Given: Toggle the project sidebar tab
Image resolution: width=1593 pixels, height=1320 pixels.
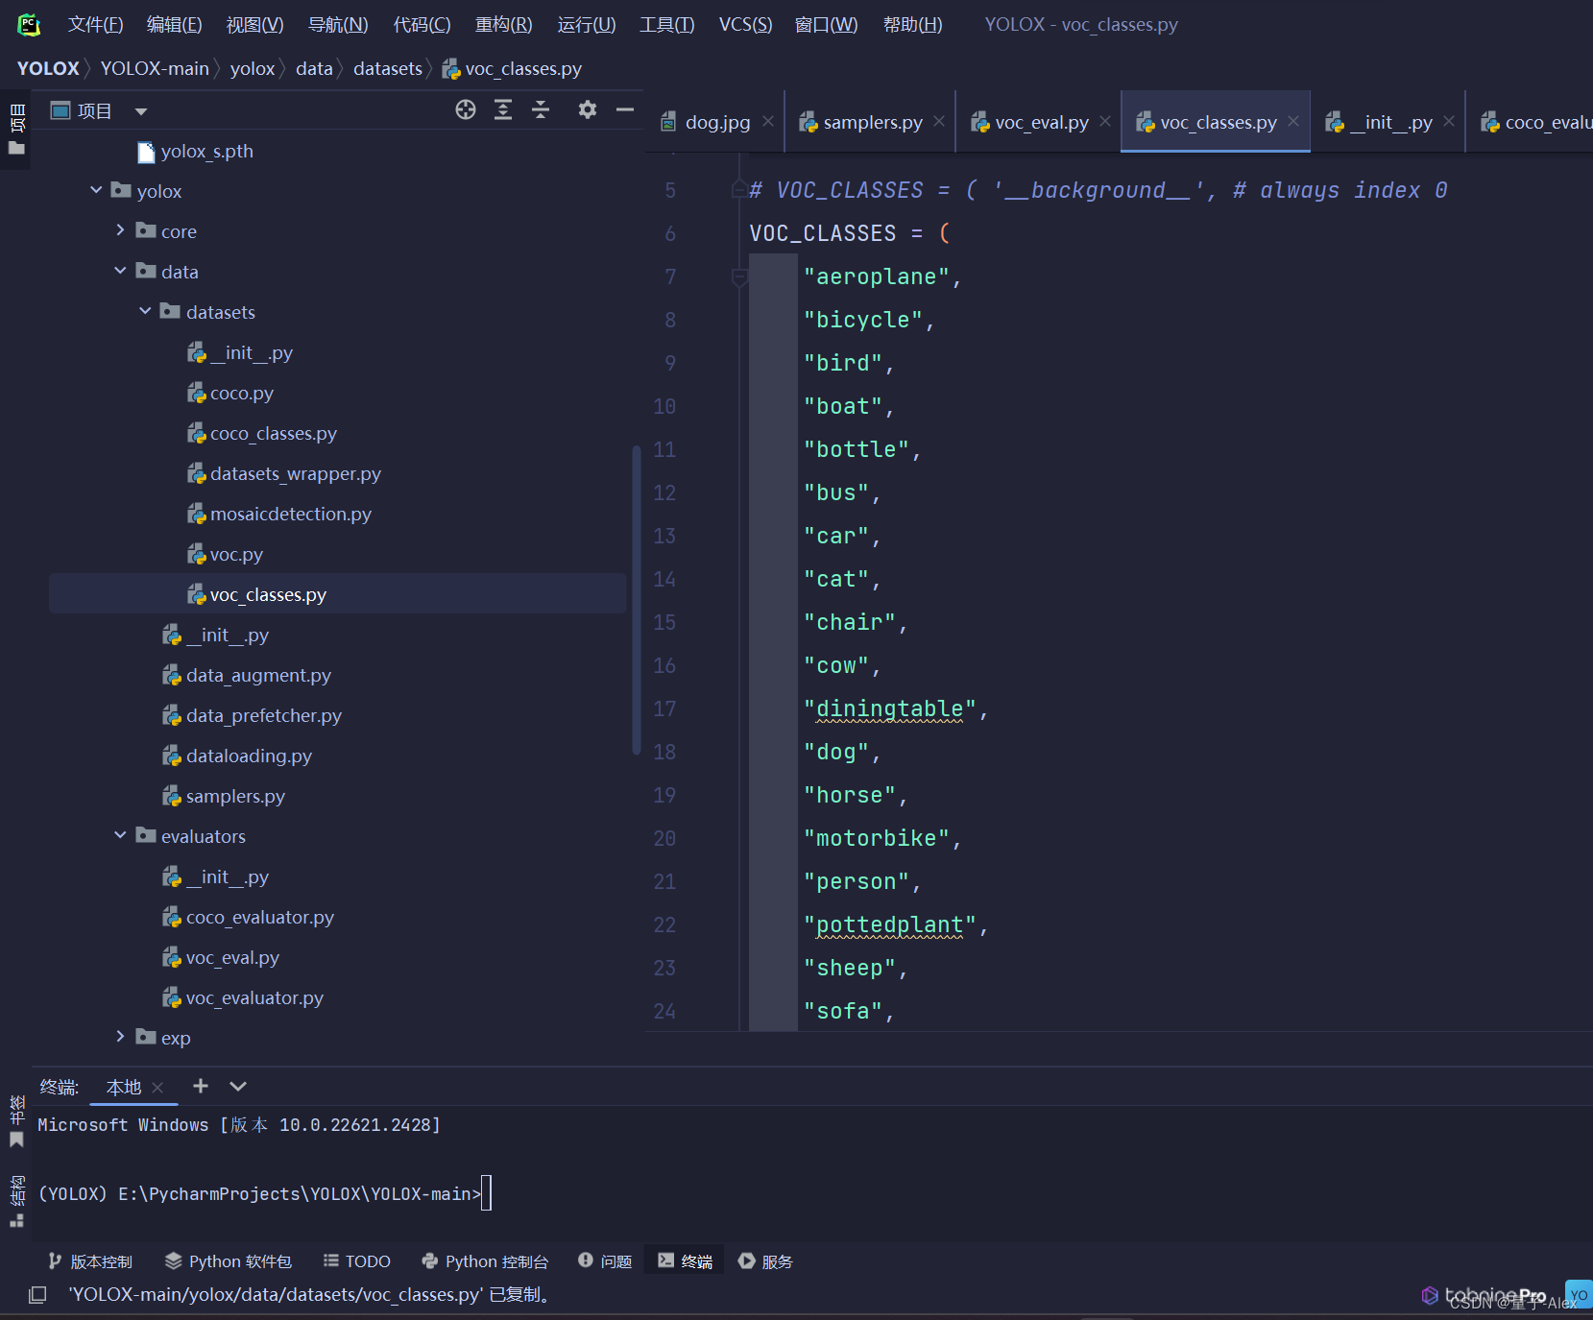Looking at the screenshot, I should tap(16, 129).
